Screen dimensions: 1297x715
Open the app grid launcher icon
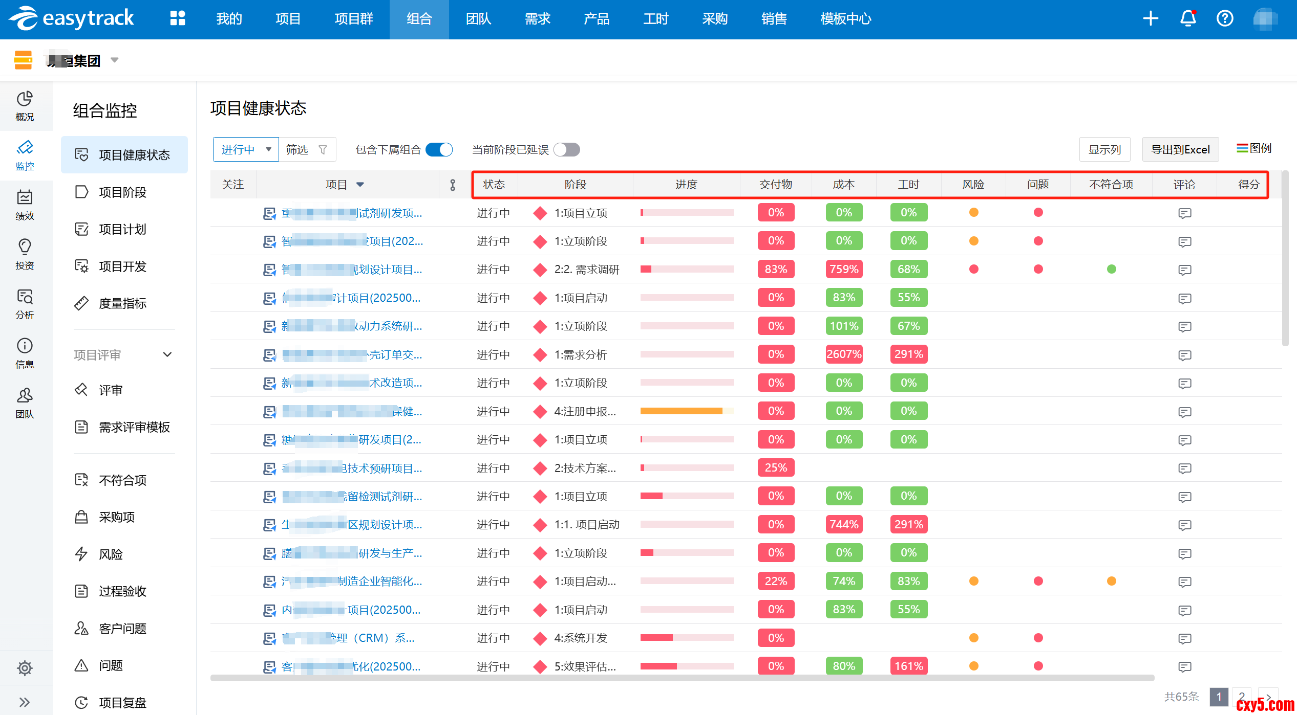177,18
